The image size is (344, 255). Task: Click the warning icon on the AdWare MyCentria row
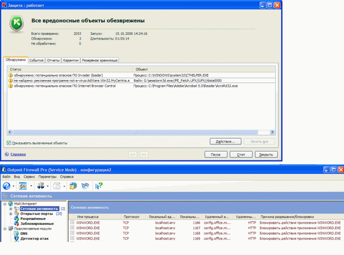[10, 80]
